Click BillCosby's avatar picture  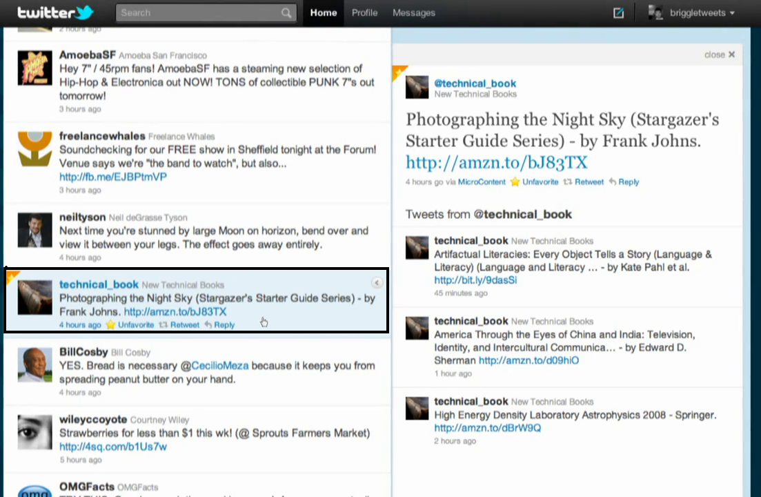click(34, 364)
